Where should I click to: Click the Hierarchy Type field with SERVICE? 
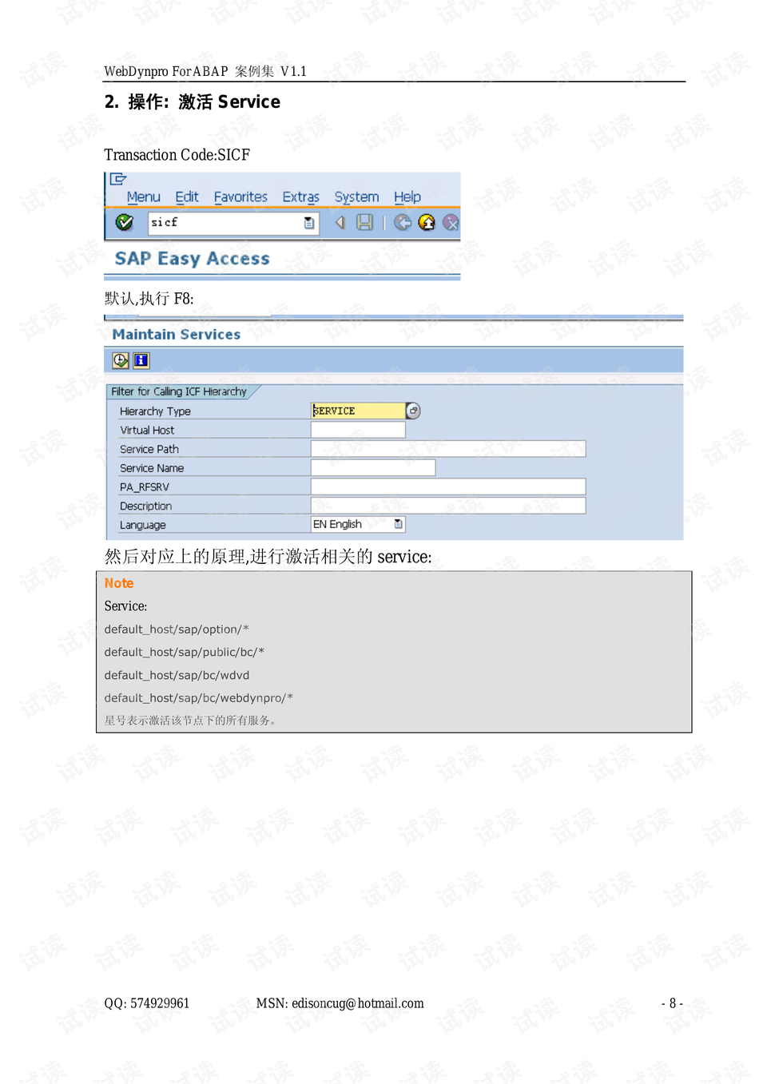pos(358,411)
